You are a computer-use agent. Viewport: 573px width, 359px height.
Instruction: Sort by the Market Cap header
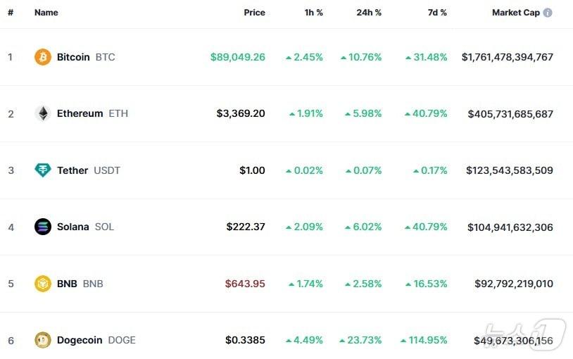pyautogui.click(x=515, y=13)
